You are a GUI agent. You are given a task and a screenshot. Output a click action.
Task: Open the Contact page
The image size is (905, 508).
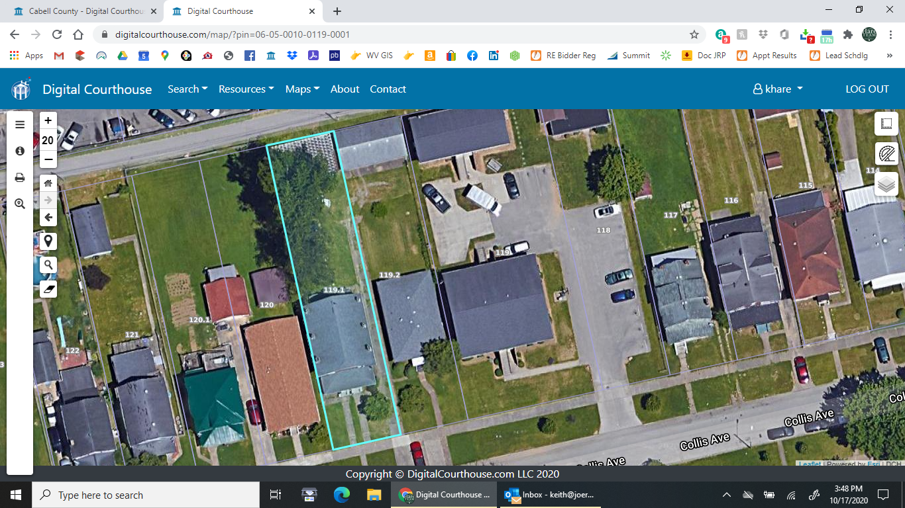click(x=388, y=89)
